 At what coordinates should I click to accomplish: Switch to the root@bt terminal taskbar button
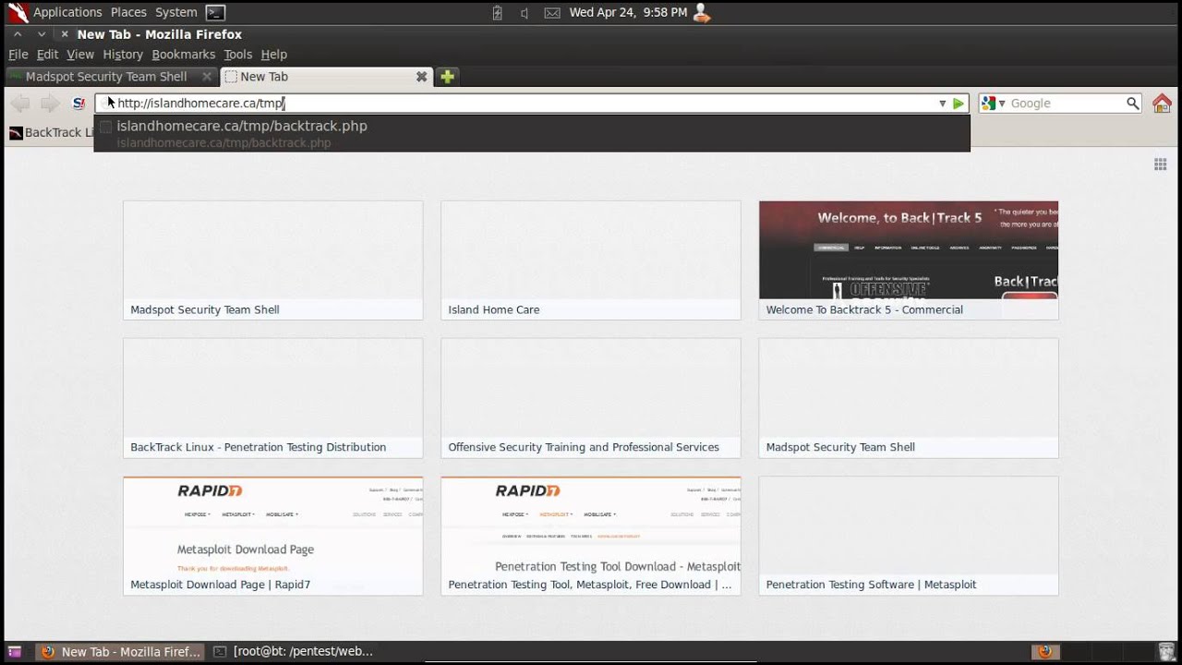click(x=294, y=651)
